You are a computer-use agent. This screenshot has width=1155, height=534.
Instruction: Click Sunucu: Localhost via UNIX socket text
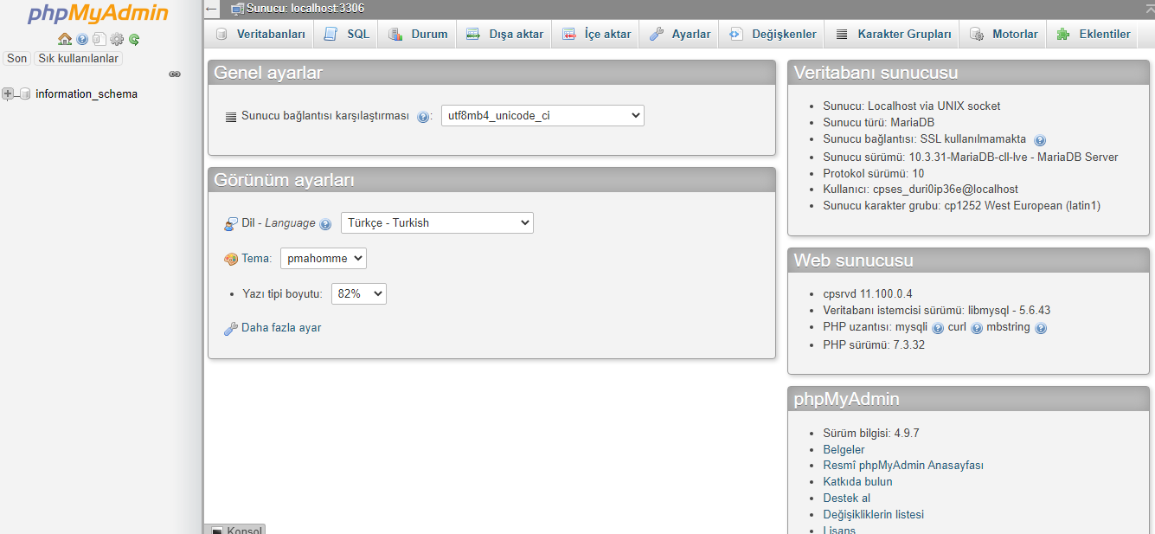(x=911, y=106)
